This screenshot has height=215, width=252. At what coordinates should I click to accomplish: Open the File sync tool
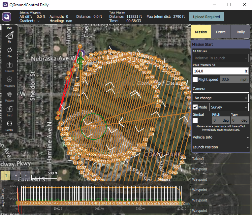tap(10, 52)
